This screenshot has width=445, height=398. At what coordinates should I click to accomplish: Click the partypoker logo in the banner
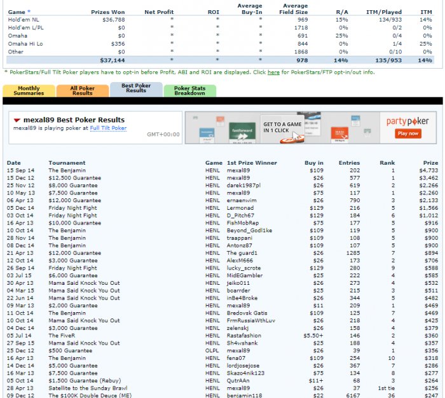pyautogui.click(x=407, y=121)
